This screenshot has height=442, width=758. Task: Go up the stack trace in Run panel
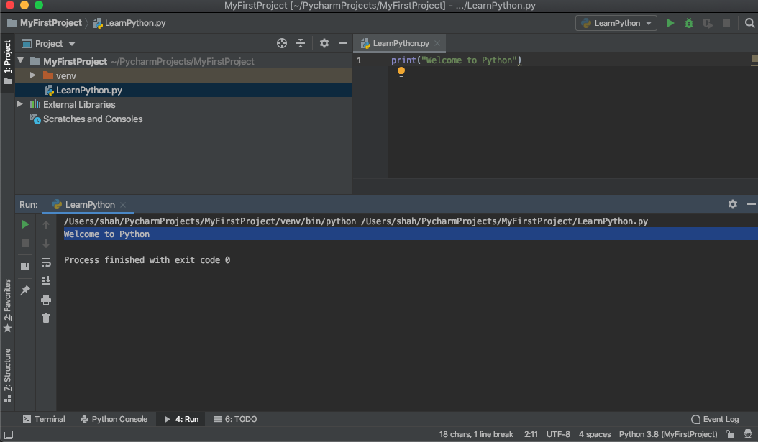pyautogui.click(x=46, y=225)
